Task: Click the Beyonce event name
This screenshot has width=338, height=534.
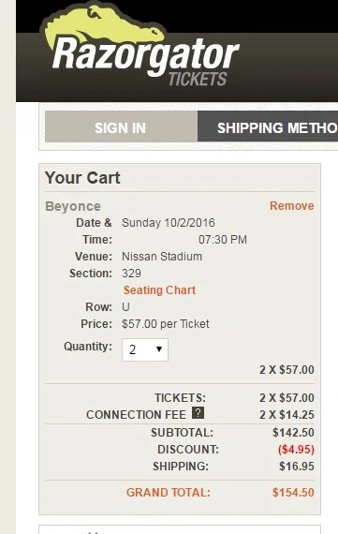Action: 73,206
